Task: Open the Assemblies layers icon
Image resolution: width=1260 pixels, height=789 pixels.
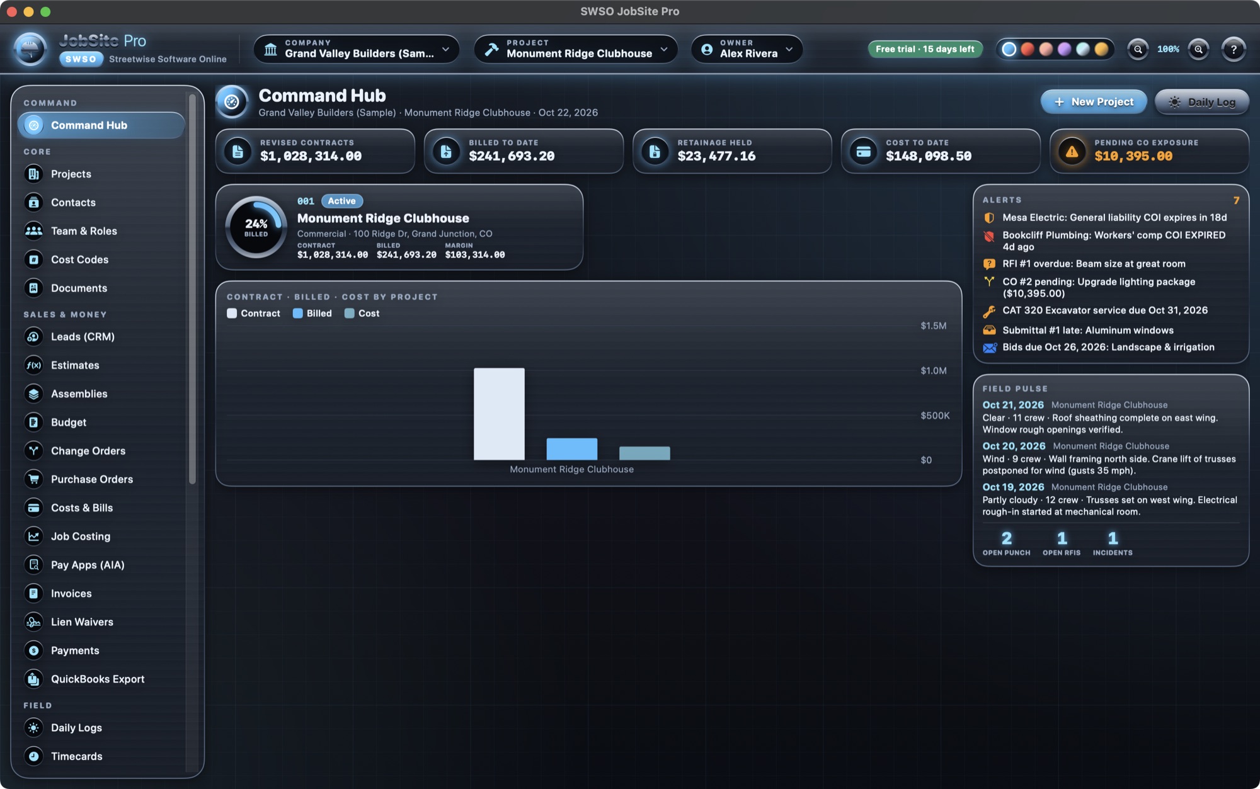Action: pos(33,394)
